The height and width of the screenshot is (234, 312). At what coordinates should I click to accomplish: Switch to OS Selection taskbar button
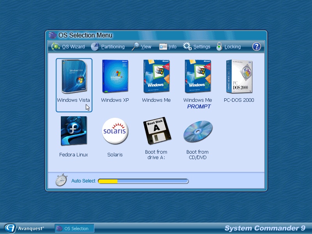(74, 229)
